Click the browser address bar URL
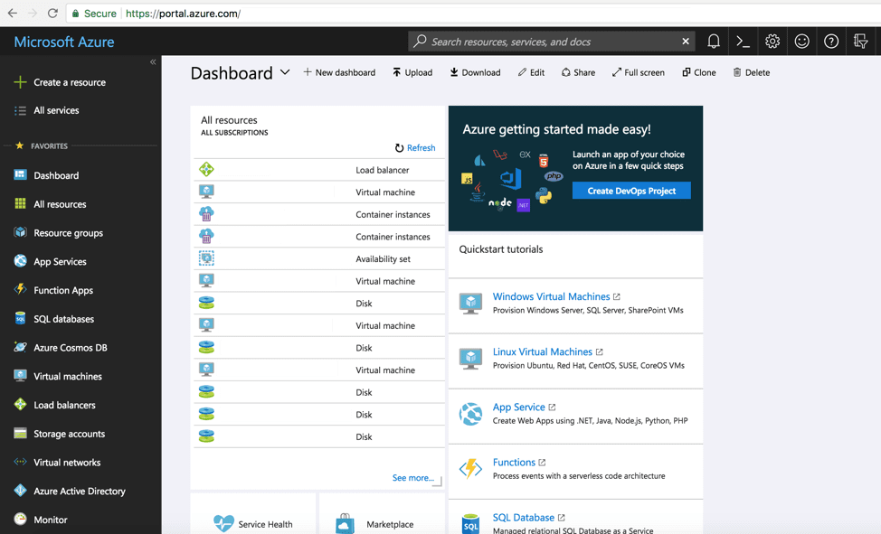The height and width of the screenshot is (534, 881). coord(184,14)
